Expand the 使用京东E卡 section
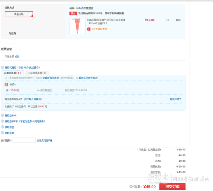This screenshot has height=191, width=213. [2, 121]
